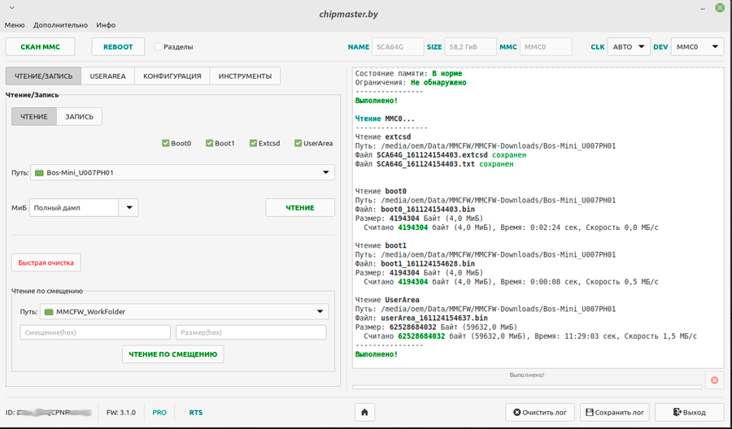Screen dimensions: 732x429
Task: Minimize the chipmaster.by window
Action: coord(703,8)
